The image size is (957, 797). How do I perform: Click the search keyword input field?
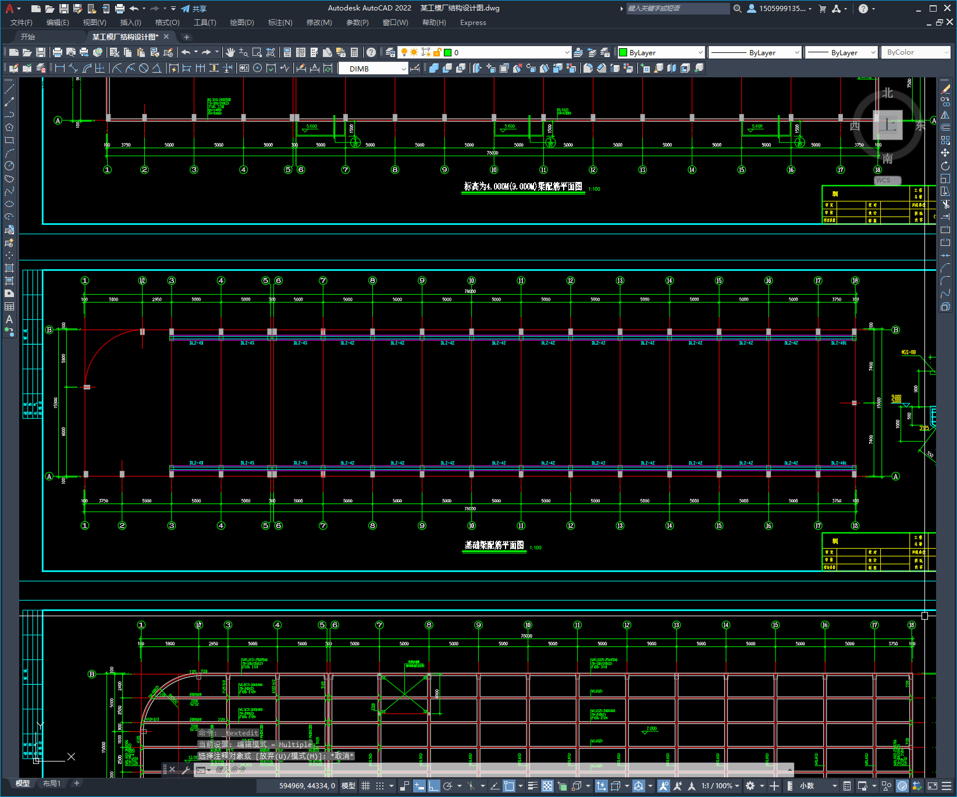678,8
